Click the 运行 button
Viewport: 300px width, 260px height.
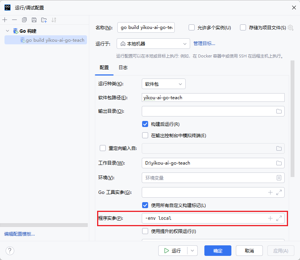[173, 251]
